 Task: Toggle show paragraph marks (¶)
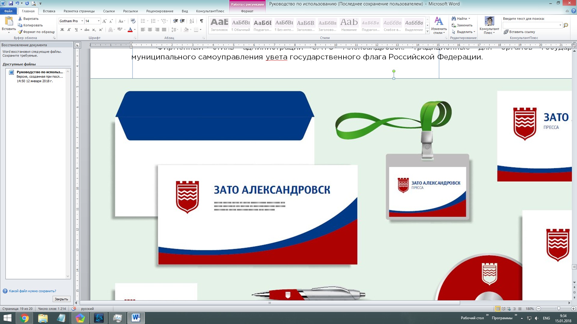click(x=202, y=21)
